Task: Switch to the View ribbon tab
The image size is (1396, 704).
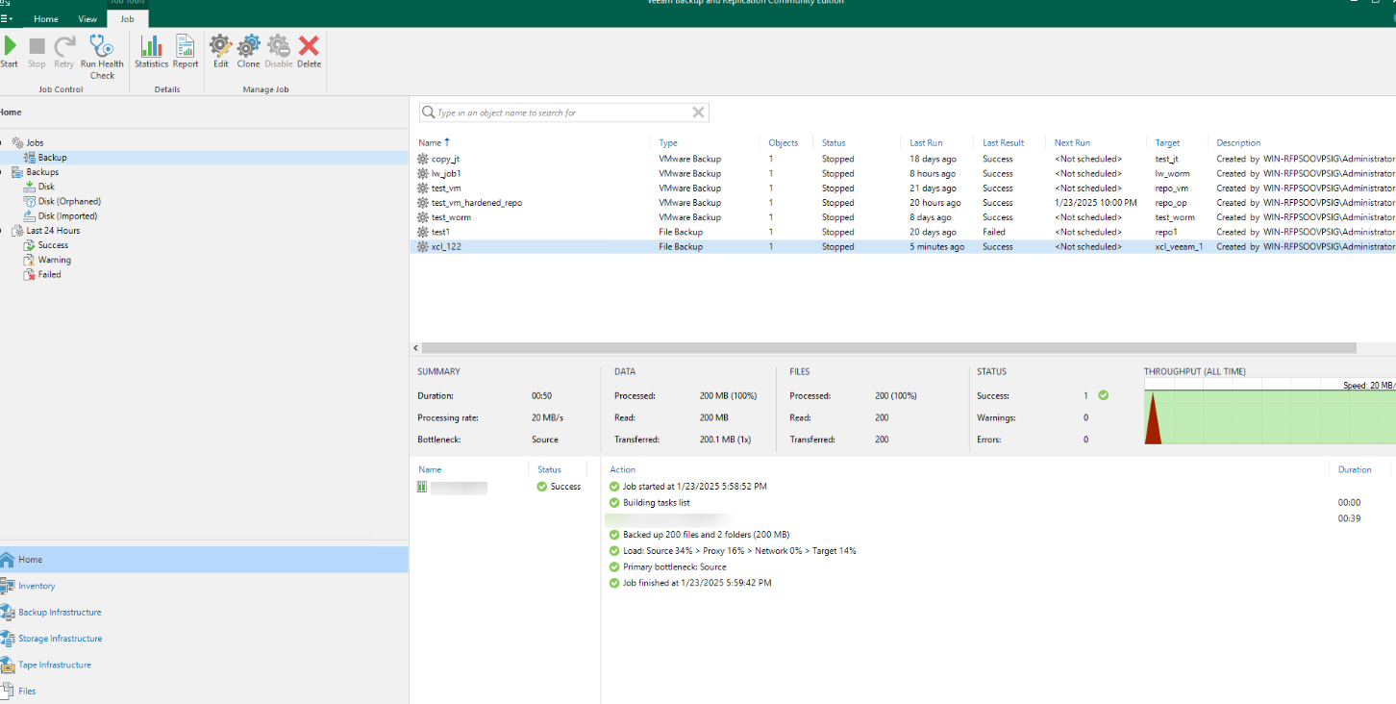Action: (87, 18)
